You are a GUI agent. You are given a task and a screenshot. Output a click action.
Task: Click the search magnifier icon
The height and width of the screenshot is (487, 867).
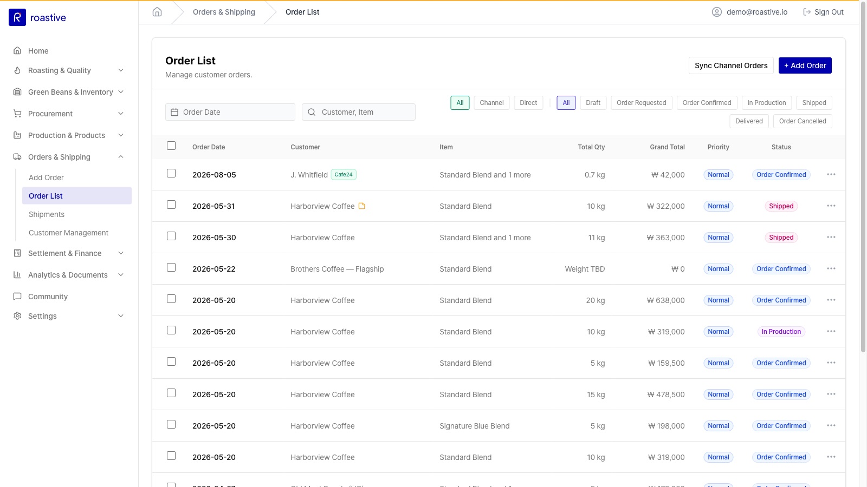312,112
